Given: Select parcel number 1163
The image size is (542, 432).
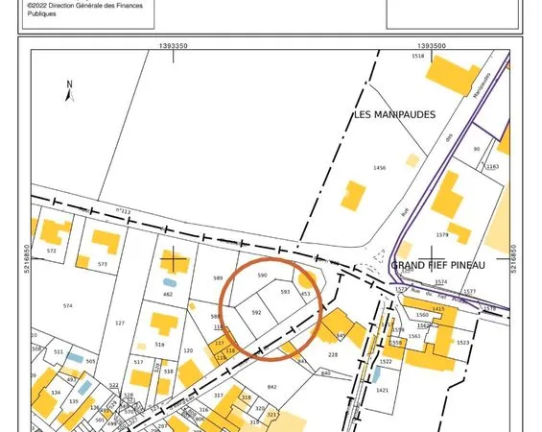Looking at the screenshot, I should click(x=492, y=166).
